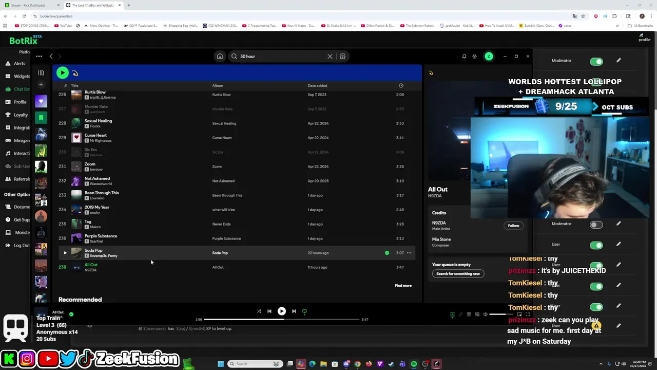The height and width of the screenshot is (370, 657).
Task: Go back in Spotify navigation
Action: 51,57
